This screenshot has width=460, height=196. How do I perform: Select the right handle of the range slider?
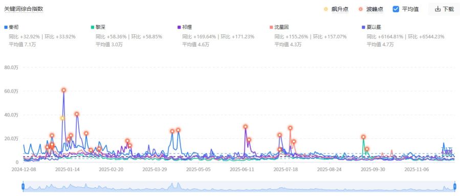coord(455,186)
